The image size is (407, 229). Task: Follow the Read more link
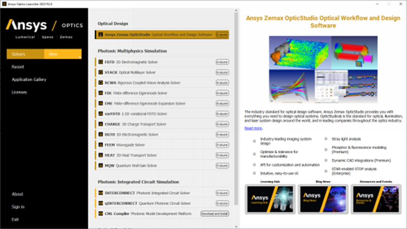(x=253, y=128)
